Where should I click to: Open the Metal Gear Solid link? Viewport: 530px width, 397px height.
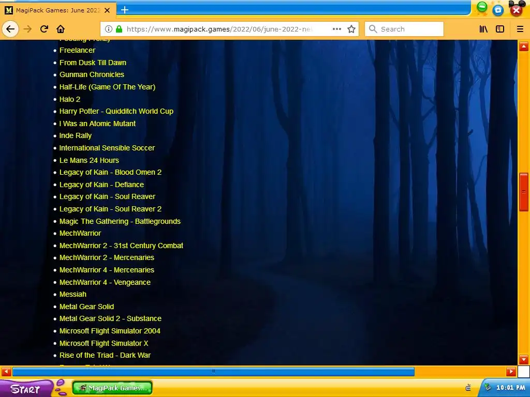coord(87,307)
